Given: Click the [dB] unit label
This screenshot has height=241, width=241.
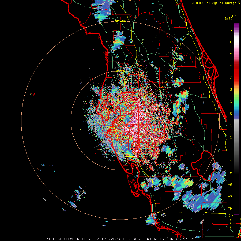Looking at the screenshot, I should 229,18.
